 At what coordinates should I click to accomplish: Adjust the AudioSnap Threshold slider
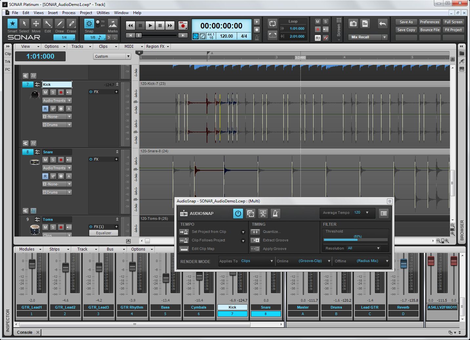(x=356, y=240)
